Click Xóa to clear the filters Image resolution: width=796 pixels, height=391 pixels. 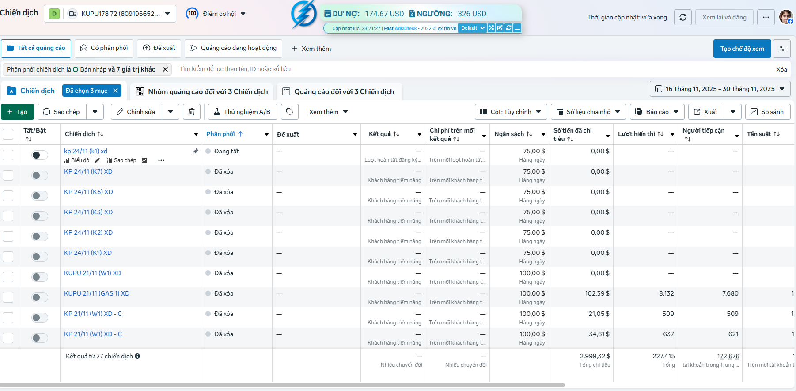point(781,69)
